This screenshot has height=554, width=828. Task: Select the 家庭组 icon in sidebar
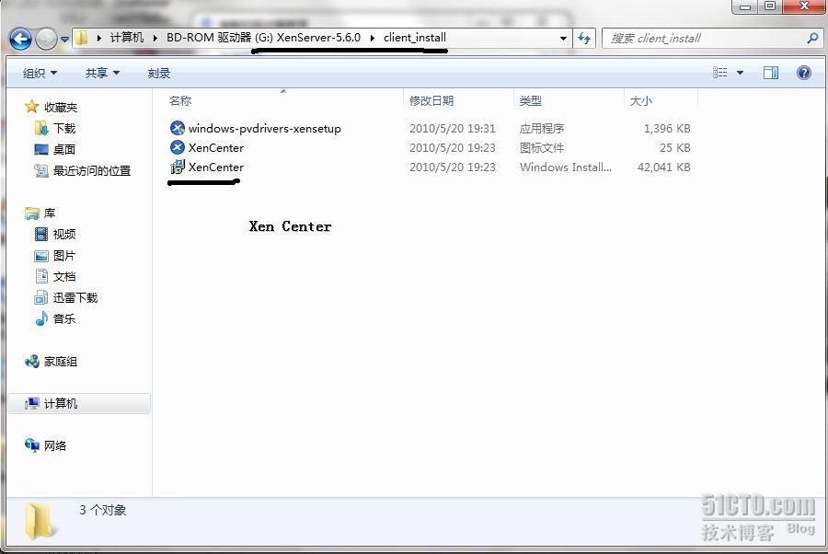pyautogui.click(x=31, y=362)
